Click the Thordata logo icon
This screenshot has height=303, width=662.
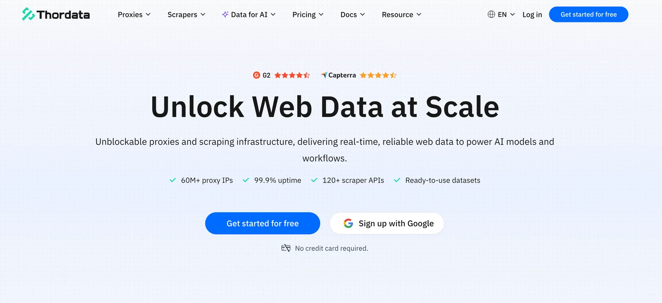(28, 14)
